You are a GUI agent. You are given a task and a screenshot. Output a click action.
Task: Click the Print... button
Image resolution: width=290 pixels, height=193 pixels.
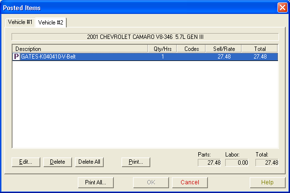coord(136,162)
